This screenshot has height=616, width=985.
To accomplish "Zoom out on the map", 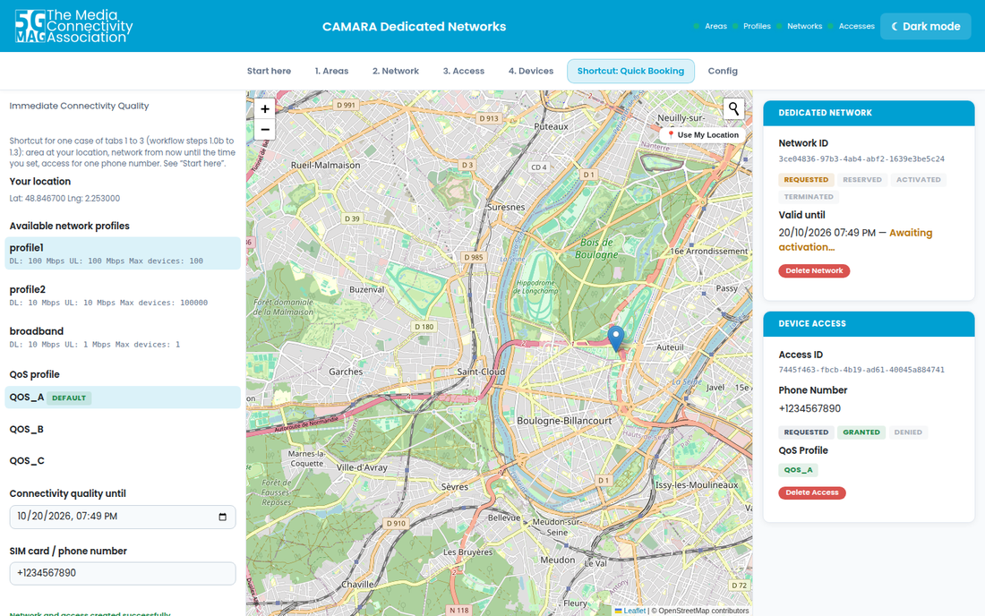I will (x=265, y=130).
